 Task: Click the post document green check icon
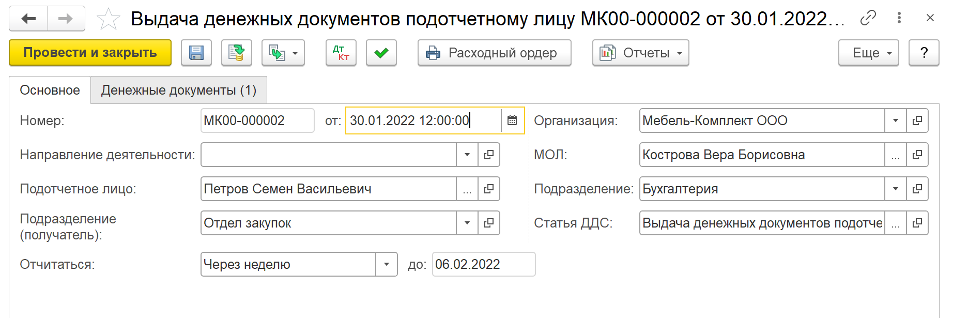pyautogui.click(x=381, y=53)
